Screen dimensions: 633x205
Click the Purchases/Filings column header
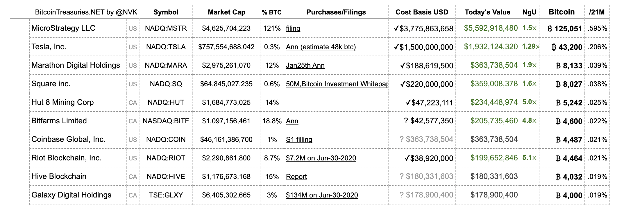click(x=336, y=12)
